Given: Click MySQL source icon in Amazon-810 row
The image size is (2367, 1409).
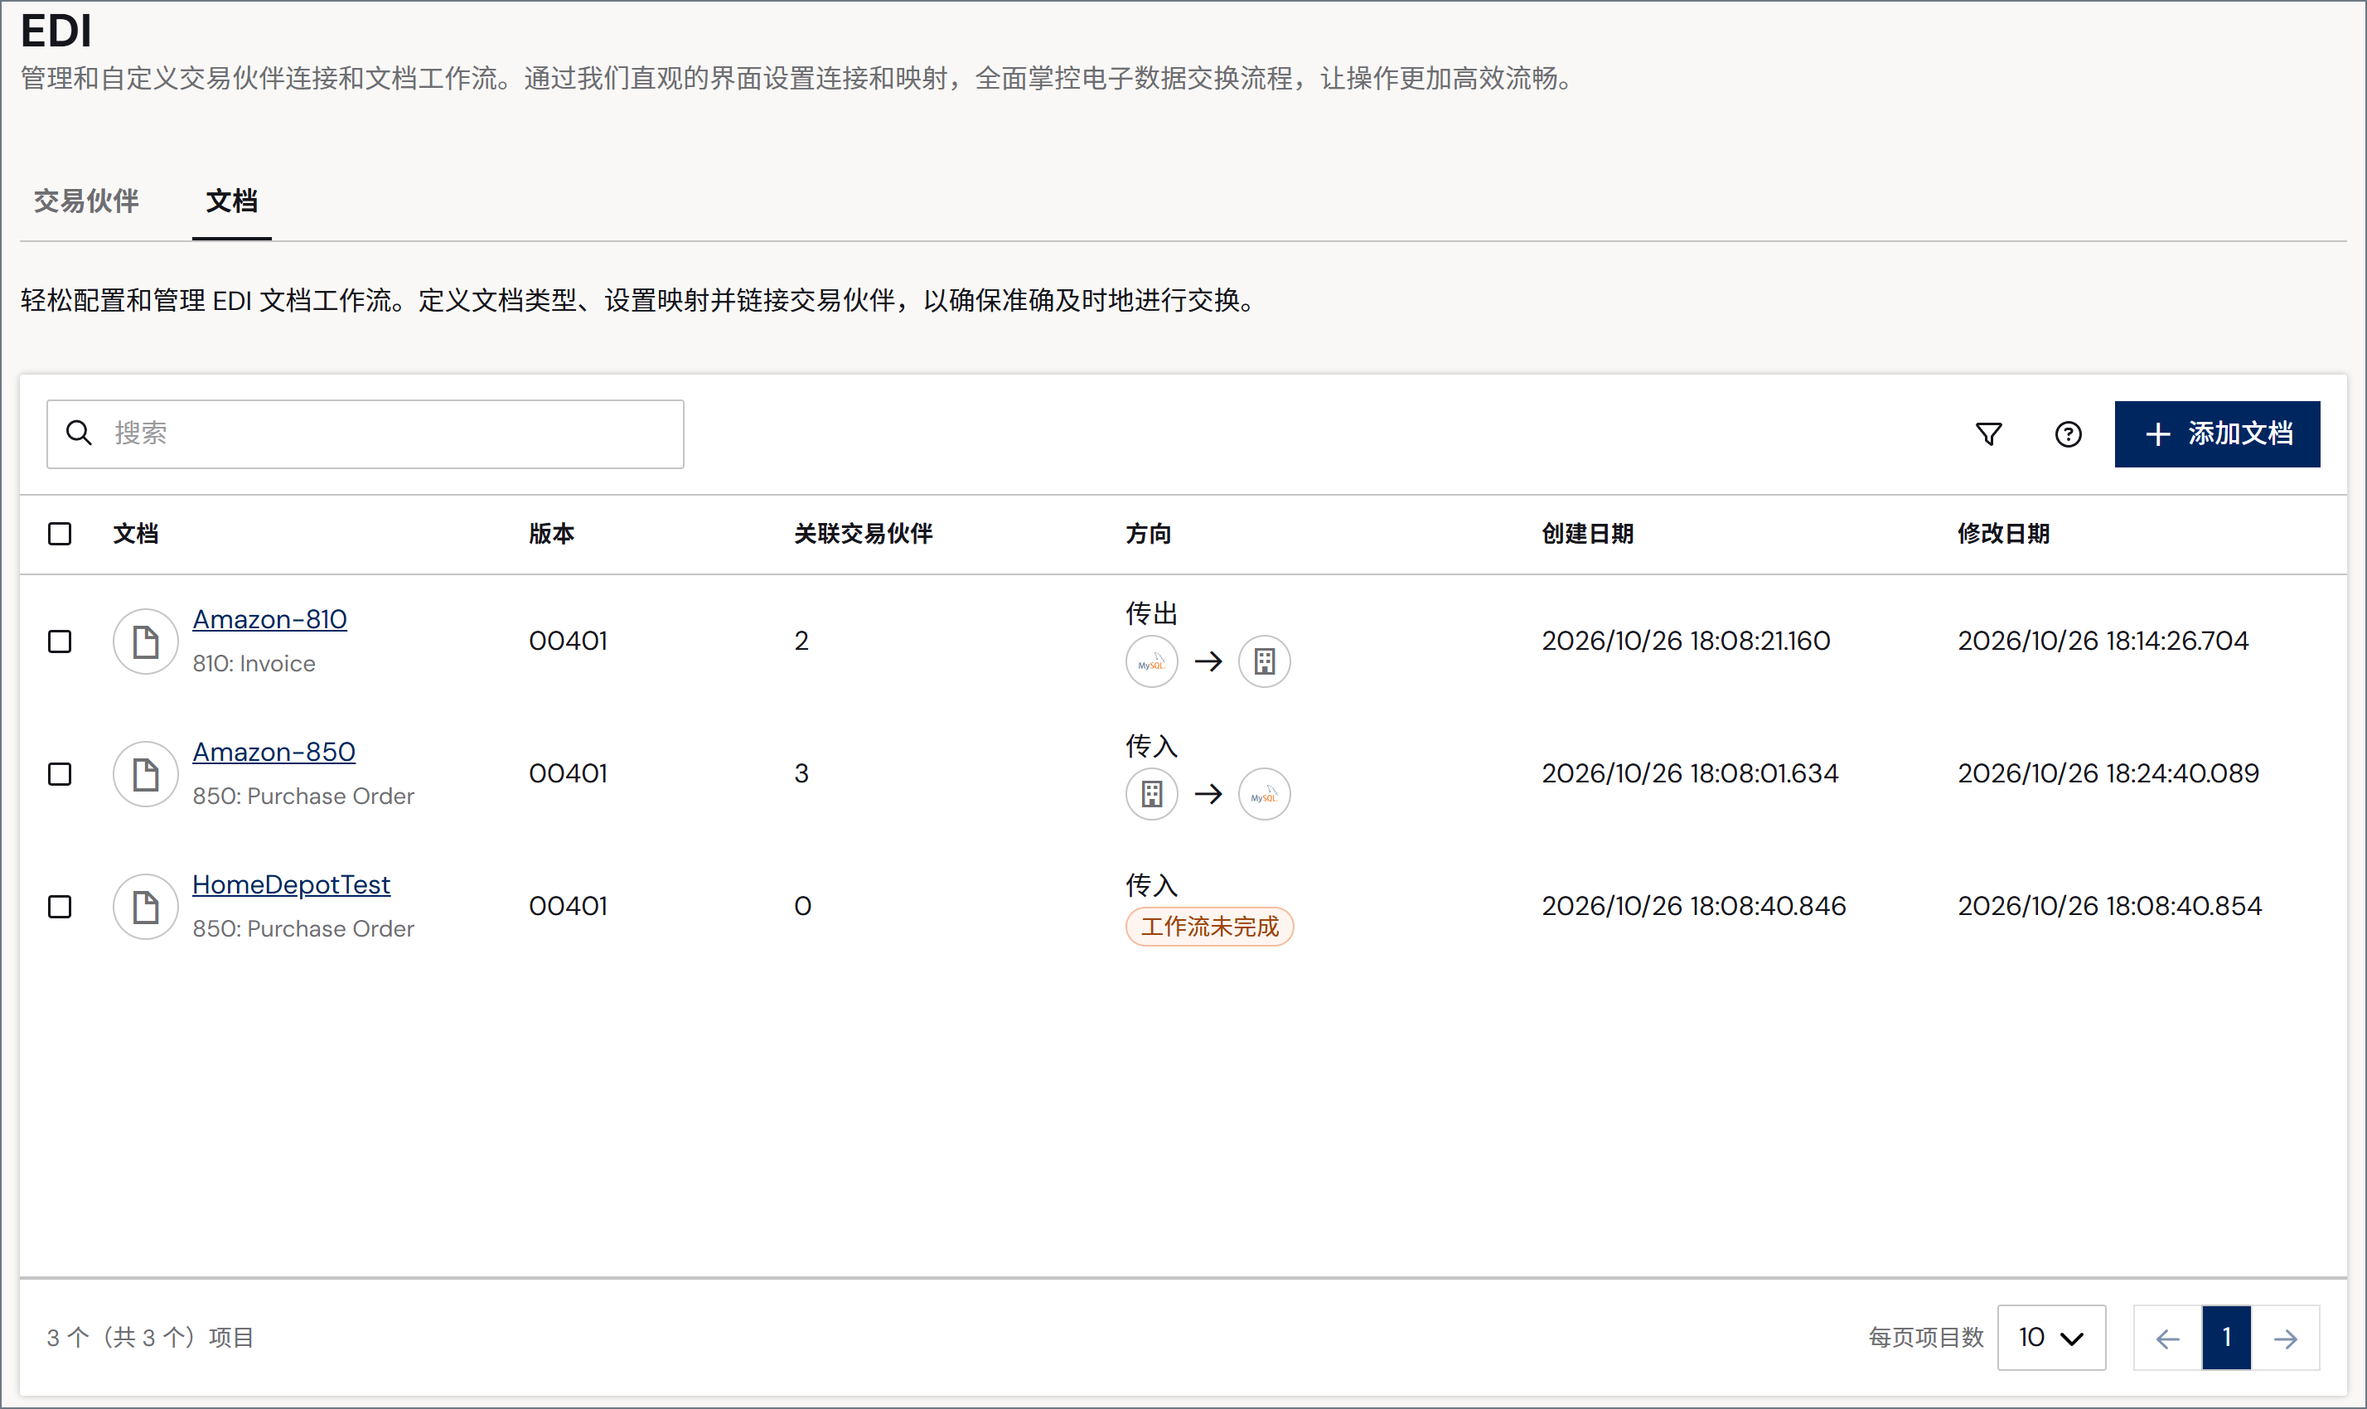Looking at the screenshot, I should [1152, 661].
